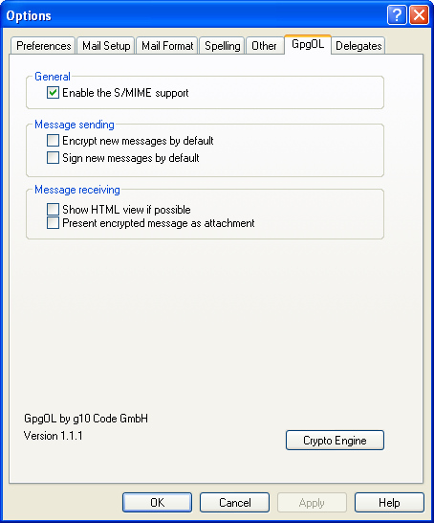The image size is (434, 523).
Task: Open the Mail Setup tab
Action: (x=106, y=45)
